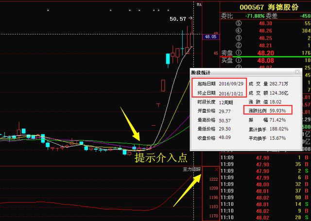The image size is (311, 221).
Task: Click the 振幅 value 71.42%
Action: (x=277, y=120)
